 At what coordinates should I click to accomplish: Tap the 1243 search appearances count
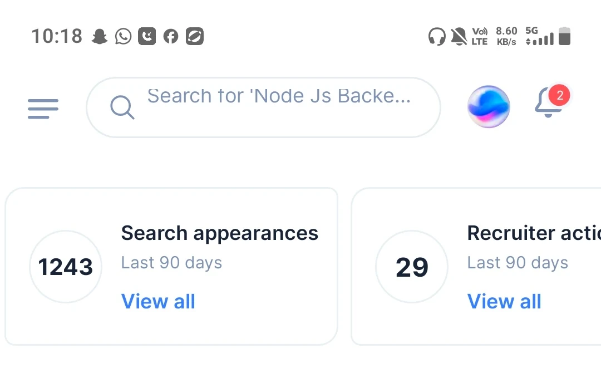point(65,267)
